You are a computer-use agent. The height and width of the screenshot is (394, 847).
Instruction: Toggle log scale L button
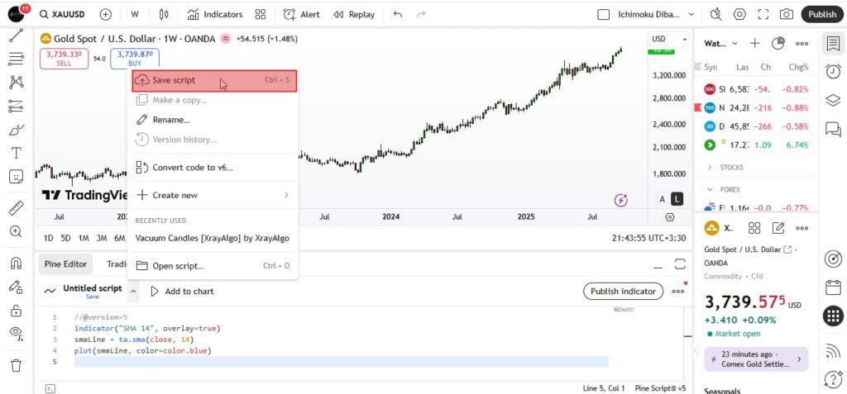pyautogui.click(x=677, y=198)
